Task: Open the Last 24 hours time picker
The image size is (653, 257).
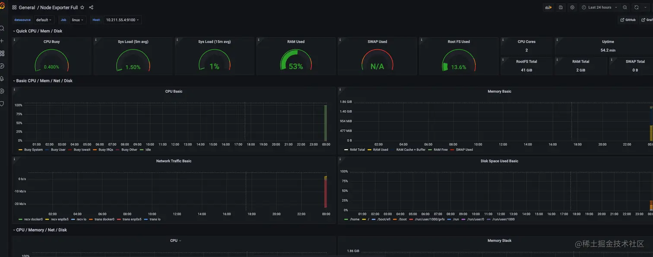Action: (599, 7)
